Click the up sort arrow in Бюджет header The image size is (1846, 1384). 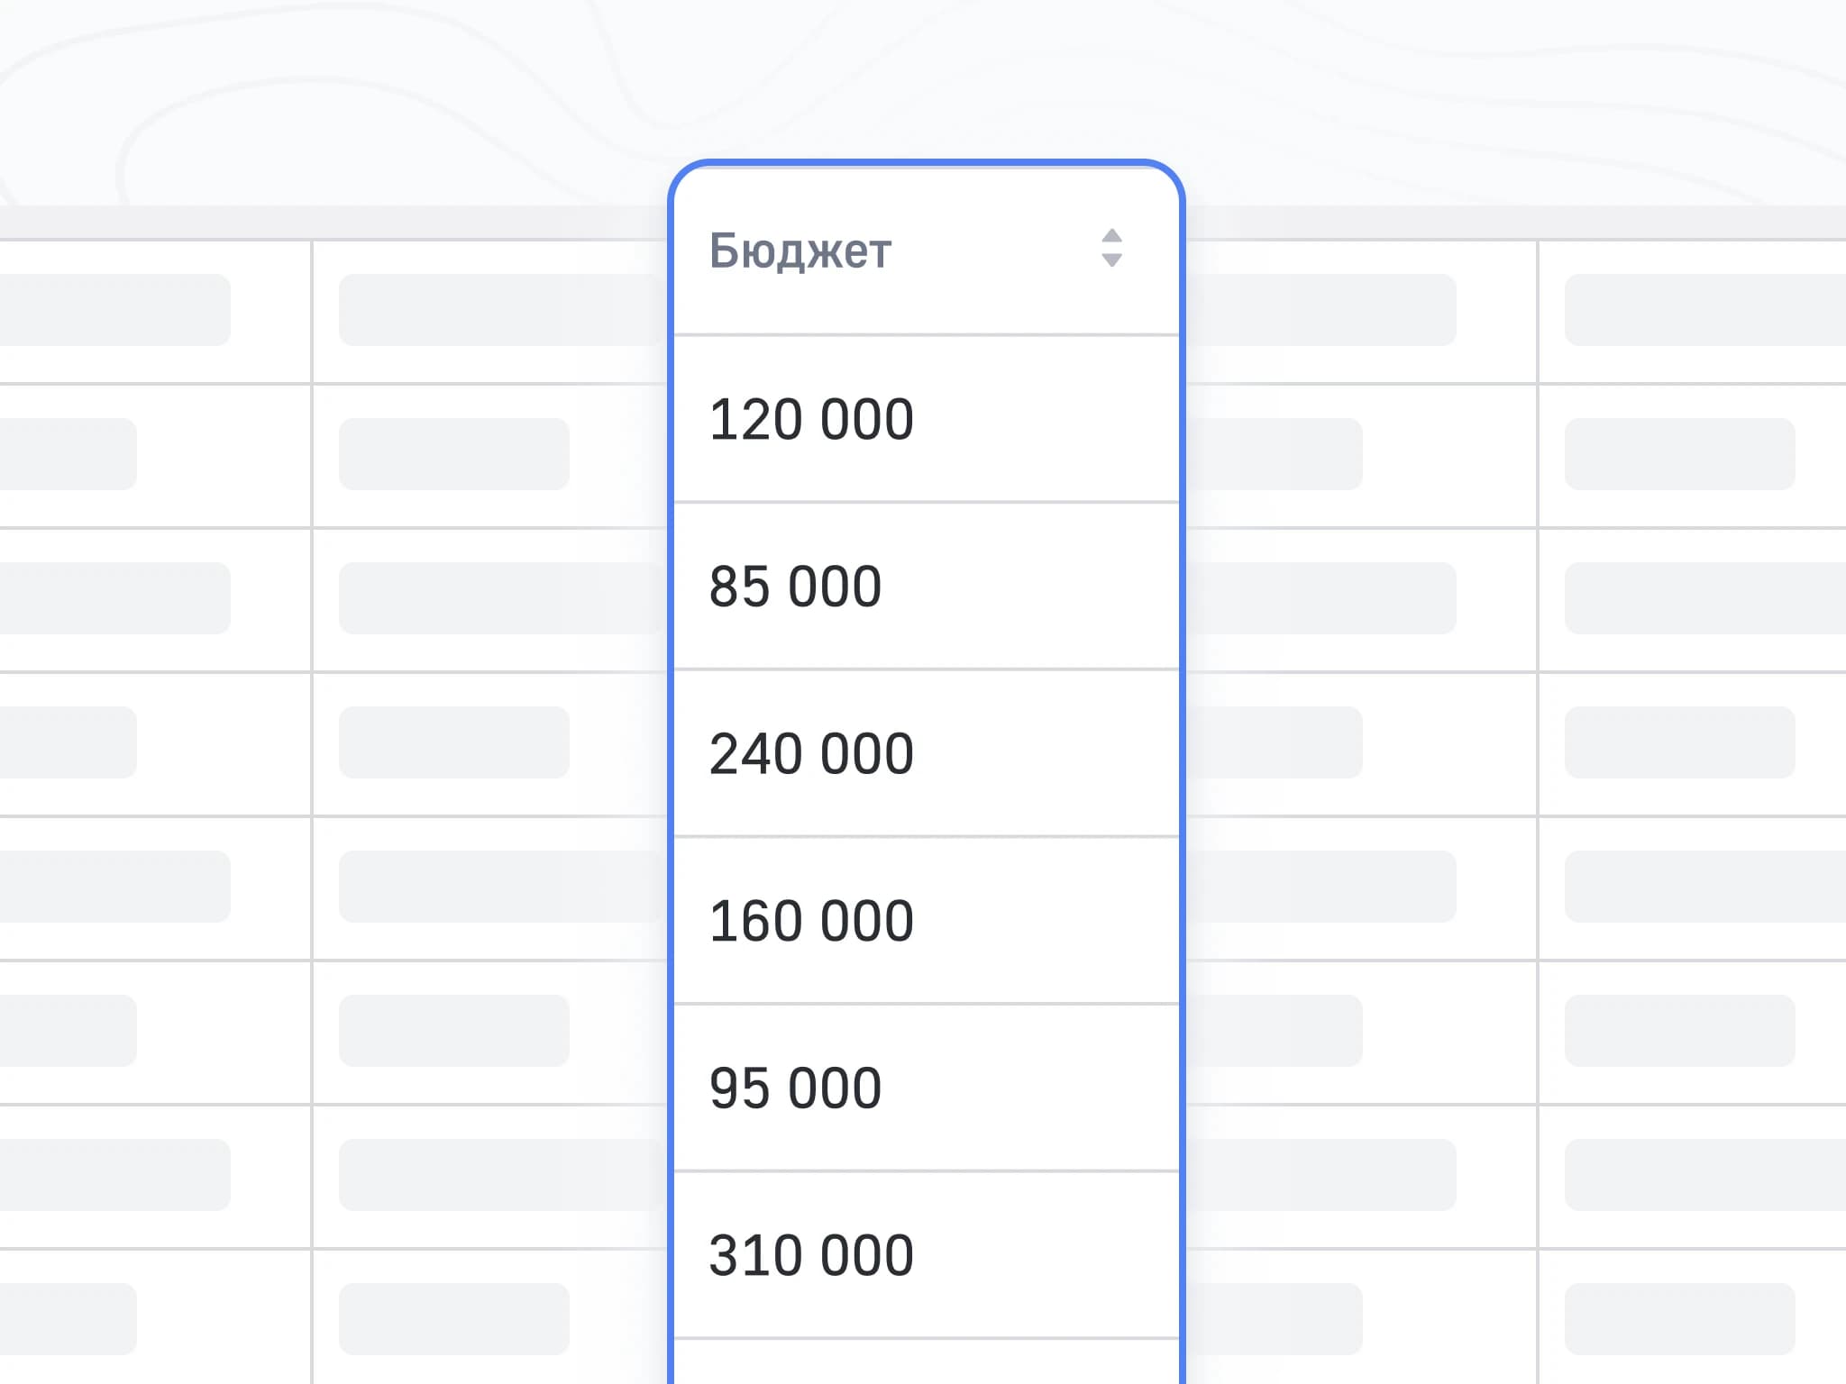tap(1111, 236)
